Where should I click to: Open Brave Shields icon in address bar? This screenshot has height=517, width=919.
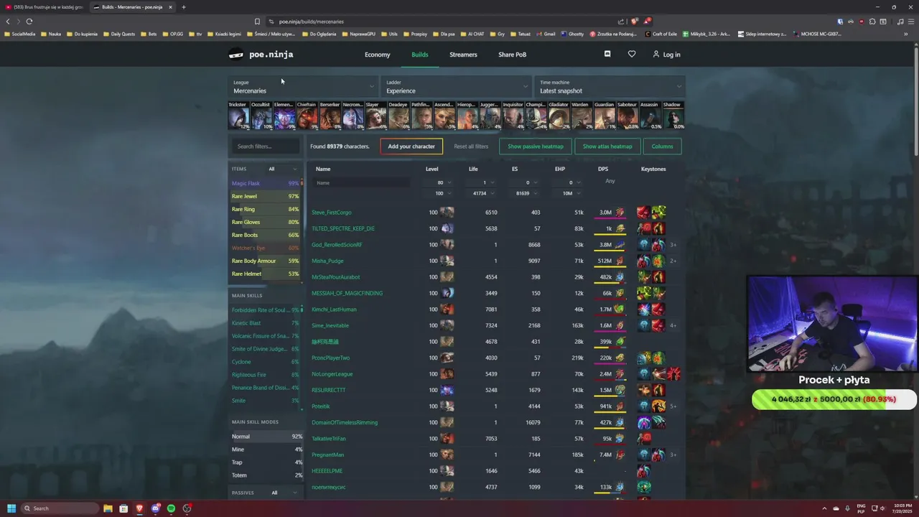[x=635, y=22]
